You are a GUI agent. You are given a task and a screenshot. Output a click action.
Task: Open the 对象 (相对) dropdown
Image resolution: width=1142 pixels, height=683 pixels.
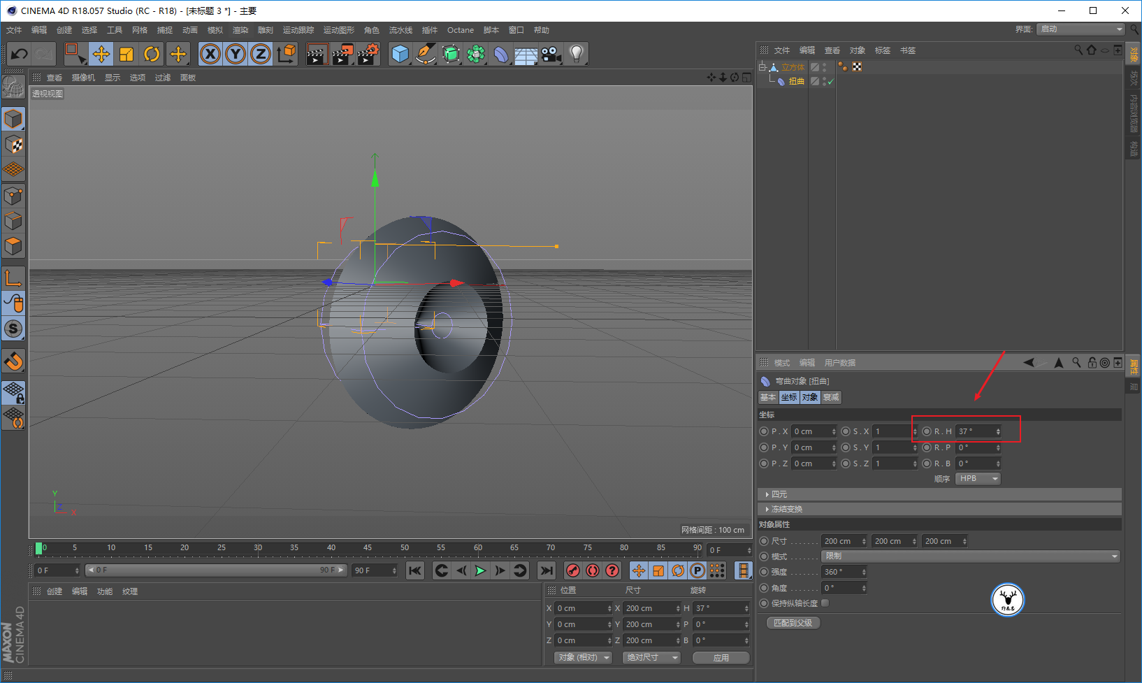(584, 658)
